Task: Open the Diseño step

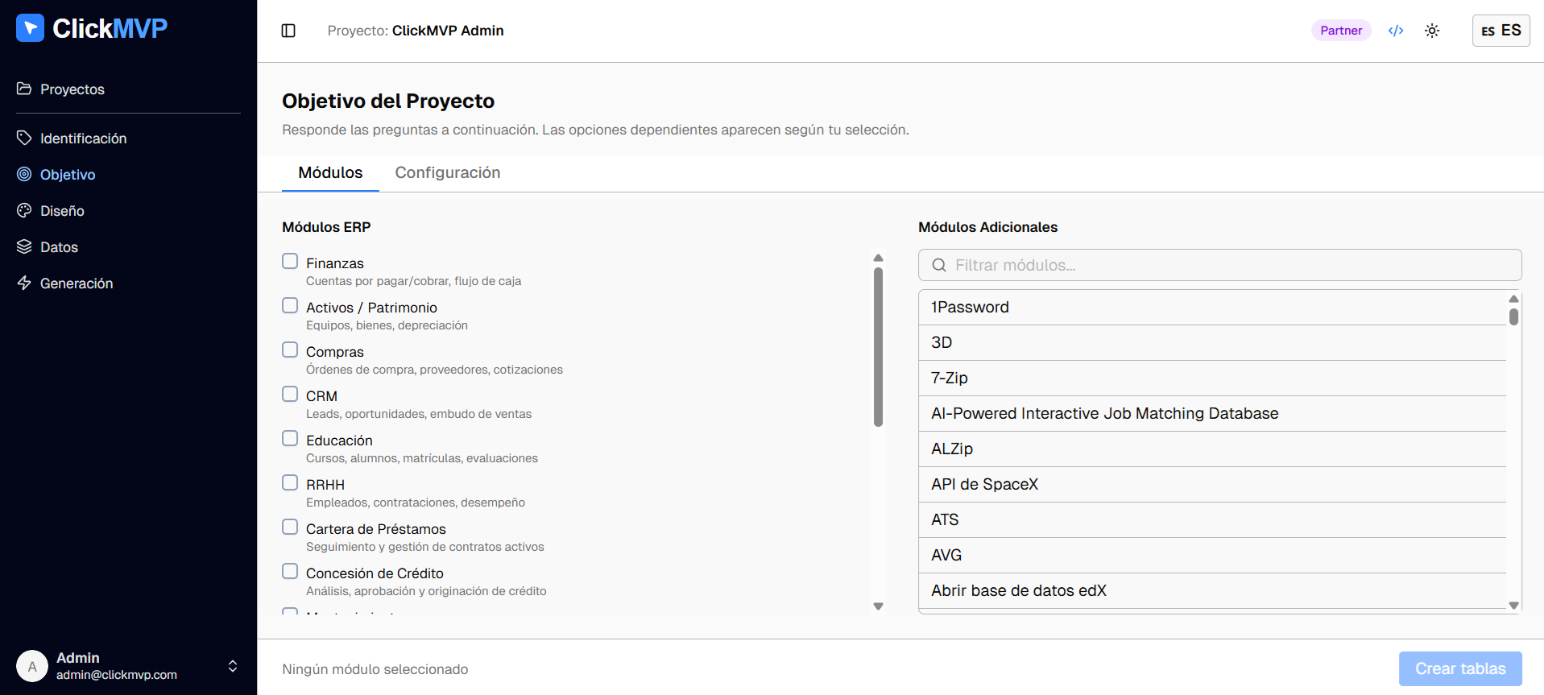Action: tap(62, 210)
